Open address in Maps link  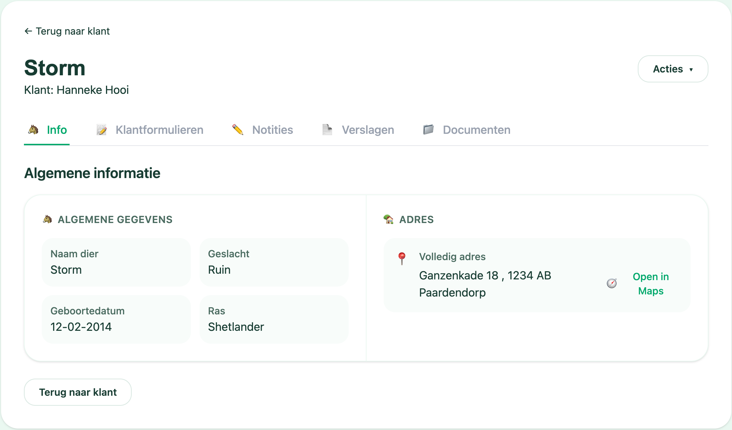pyautogui.click(x=651, y=284)
